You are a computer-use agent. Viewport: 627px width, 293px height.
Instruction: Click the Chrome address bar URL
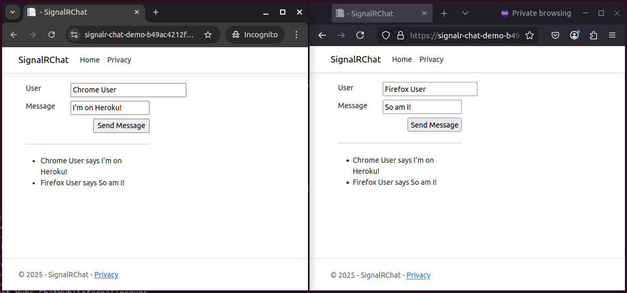click(x=139, y=35)
